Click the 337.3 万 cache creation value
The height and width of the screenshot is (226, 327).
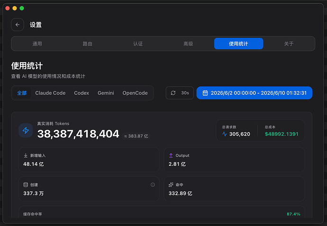click(34, 193)
